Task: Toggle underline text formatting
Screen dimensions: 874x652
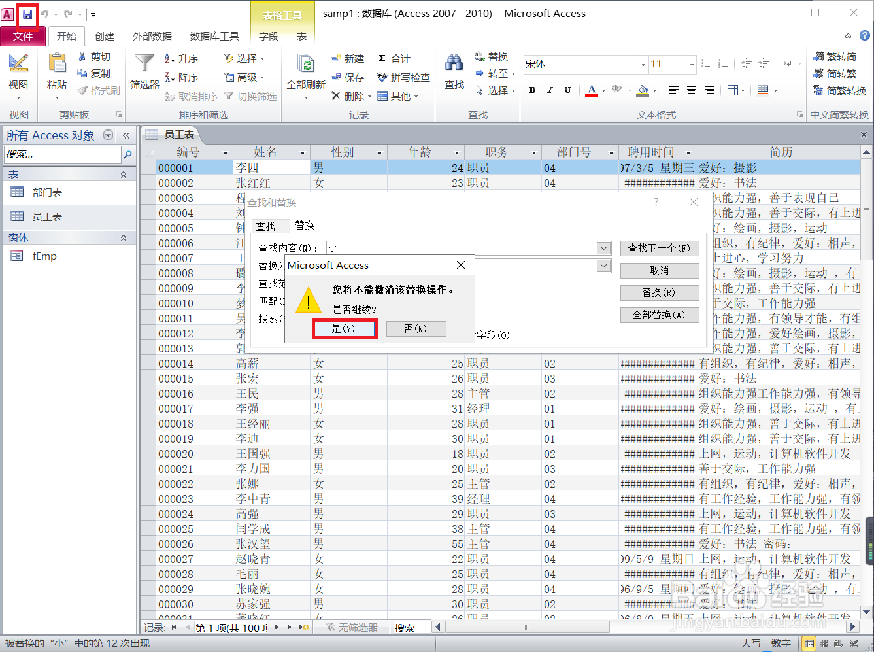Action: coord(567,90)
